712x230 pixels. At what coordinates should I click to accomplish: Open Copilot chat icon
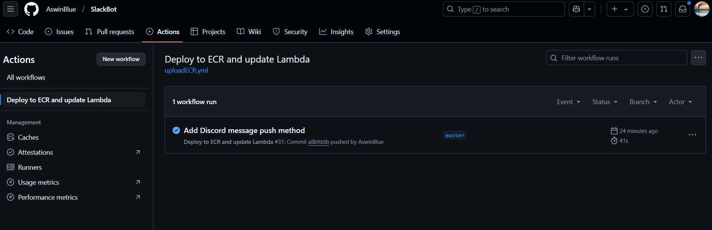click(576, 9)
